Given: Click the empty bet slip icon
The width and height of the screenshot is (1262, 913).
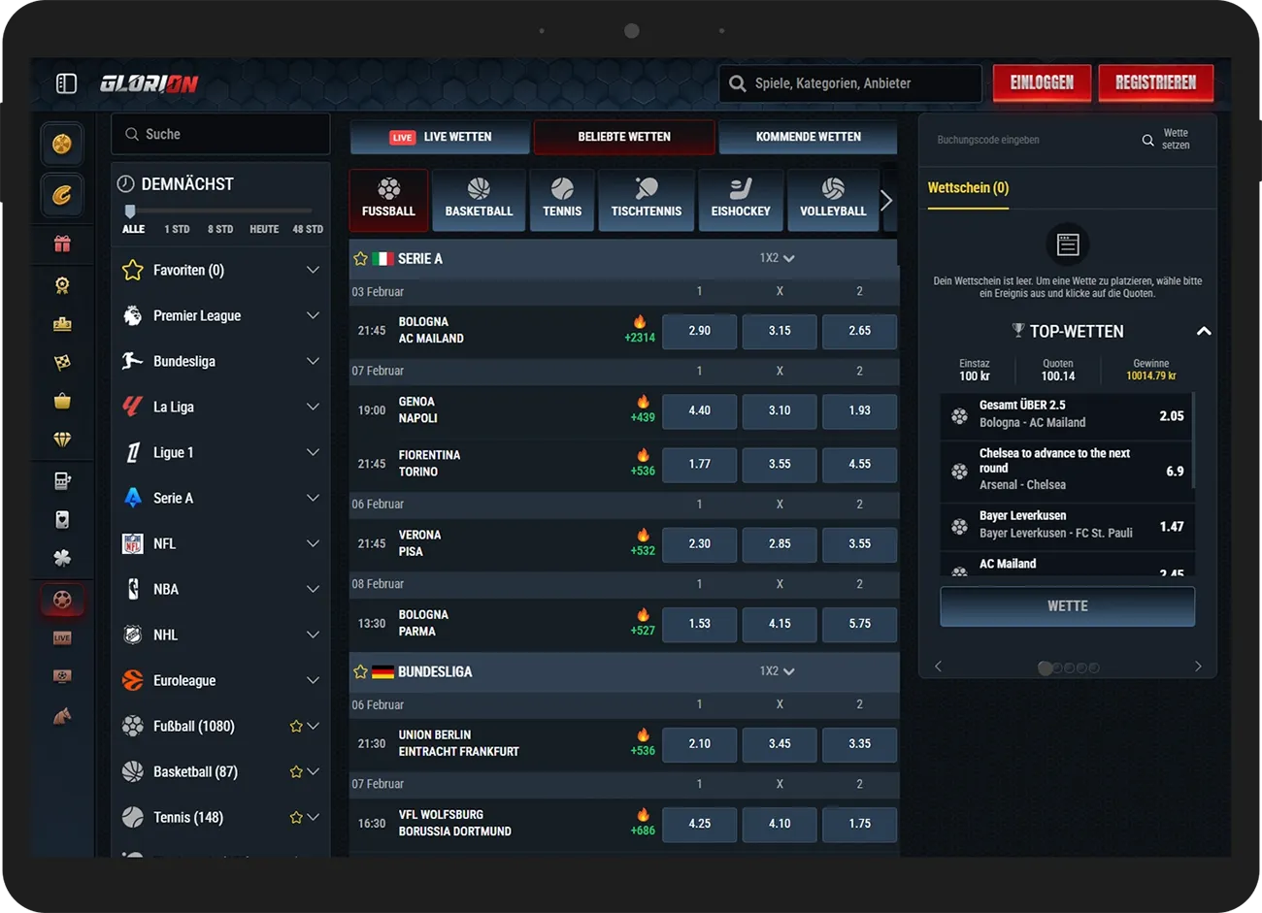Looking at the screenshot, I should point(1068,245).
